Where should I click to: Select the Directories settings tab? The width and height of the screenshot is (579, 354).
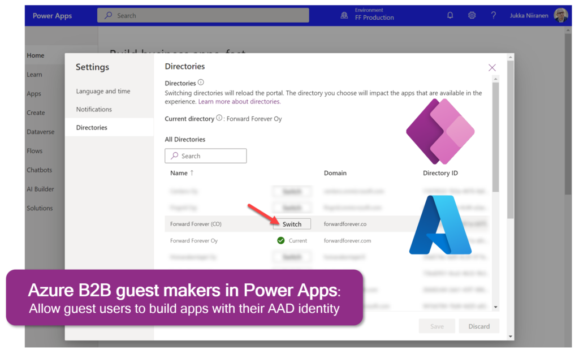[x=109, y=127]
